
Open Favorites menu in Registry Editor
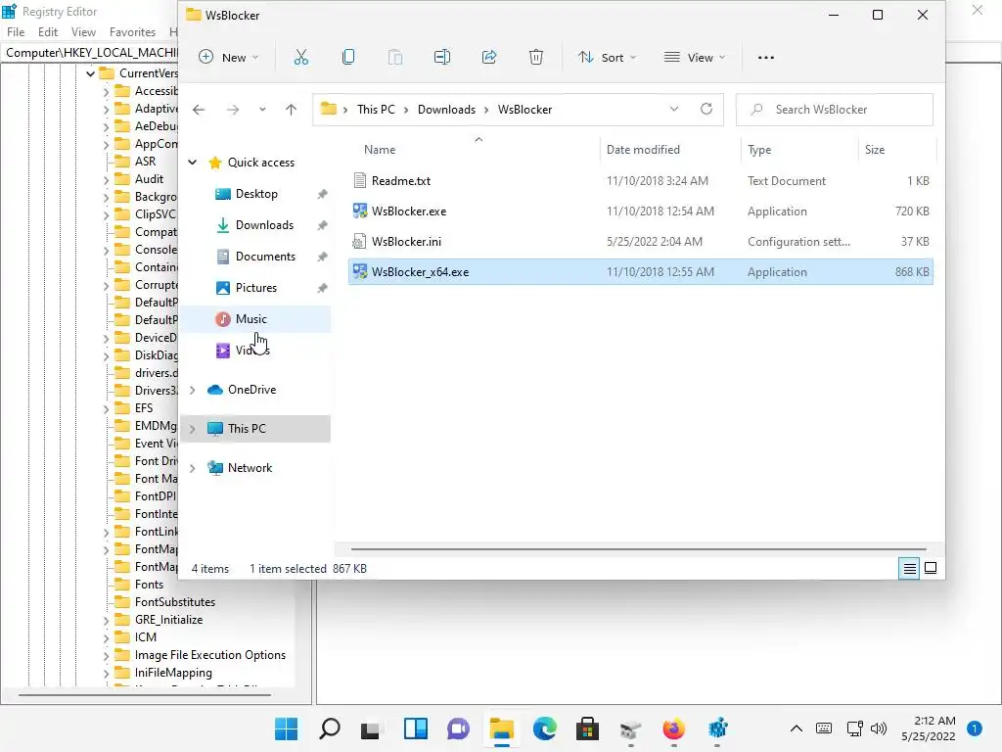[132, 32]
